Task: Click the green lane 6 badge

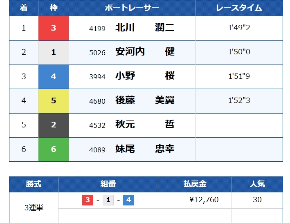Action: tap(54, 149)
